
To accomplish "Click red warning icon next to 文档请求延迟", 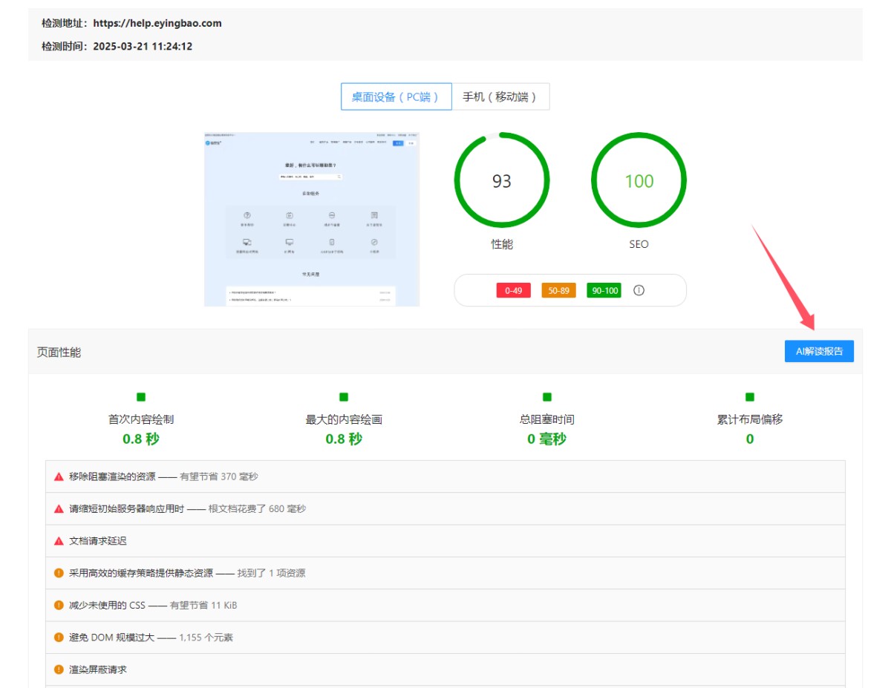I will (x=59, y=541).
